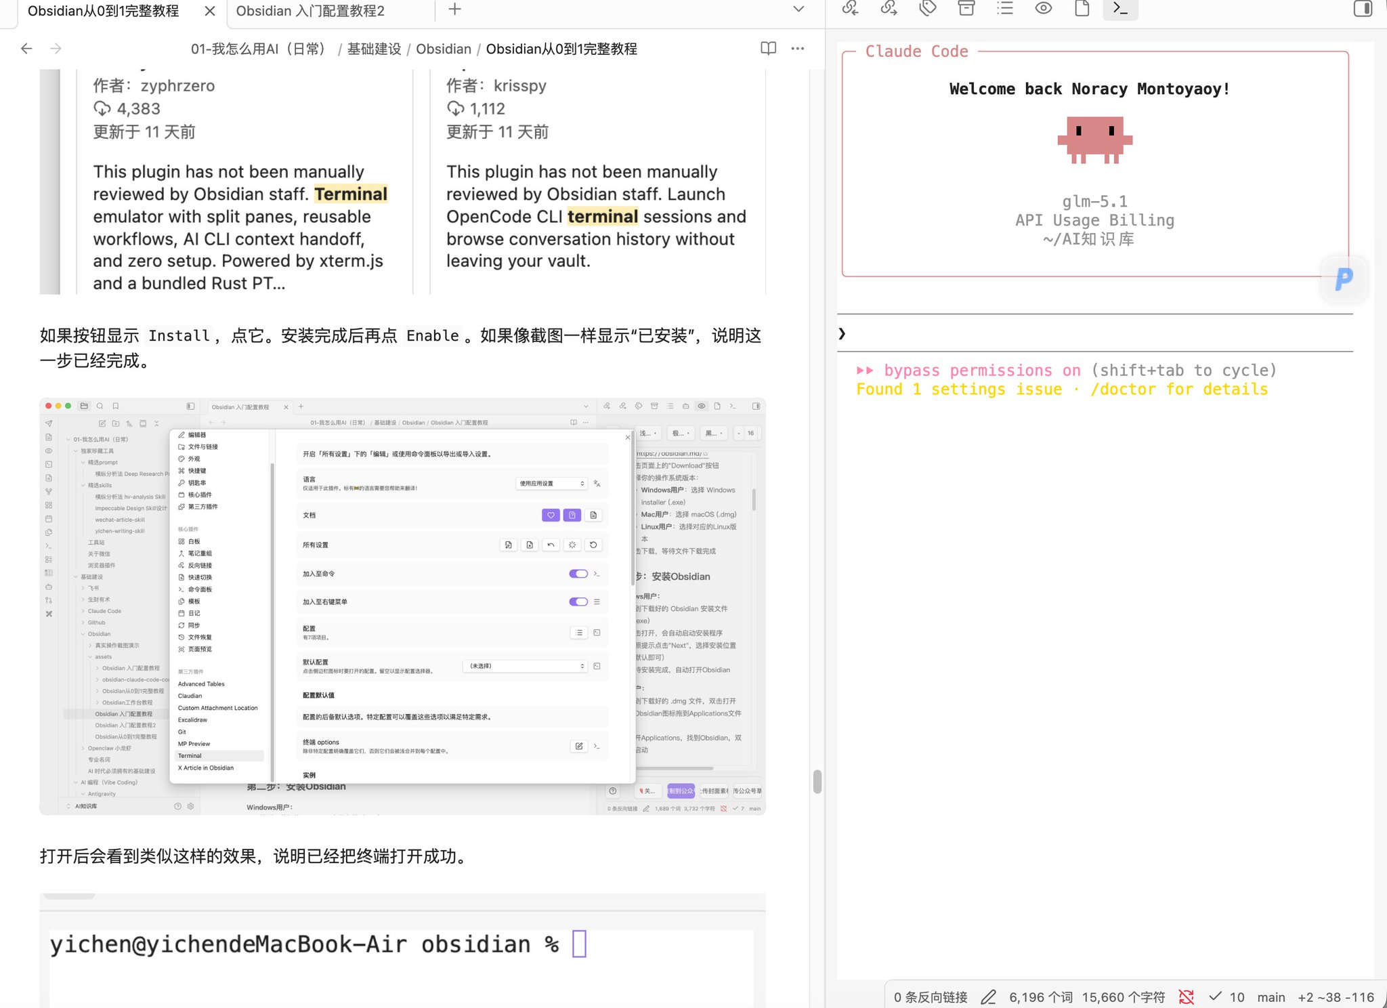The height and width of the screenshot is (1008, 1387).
Task: Click the pencil edit-mode status icon
Action: point(989,997)
